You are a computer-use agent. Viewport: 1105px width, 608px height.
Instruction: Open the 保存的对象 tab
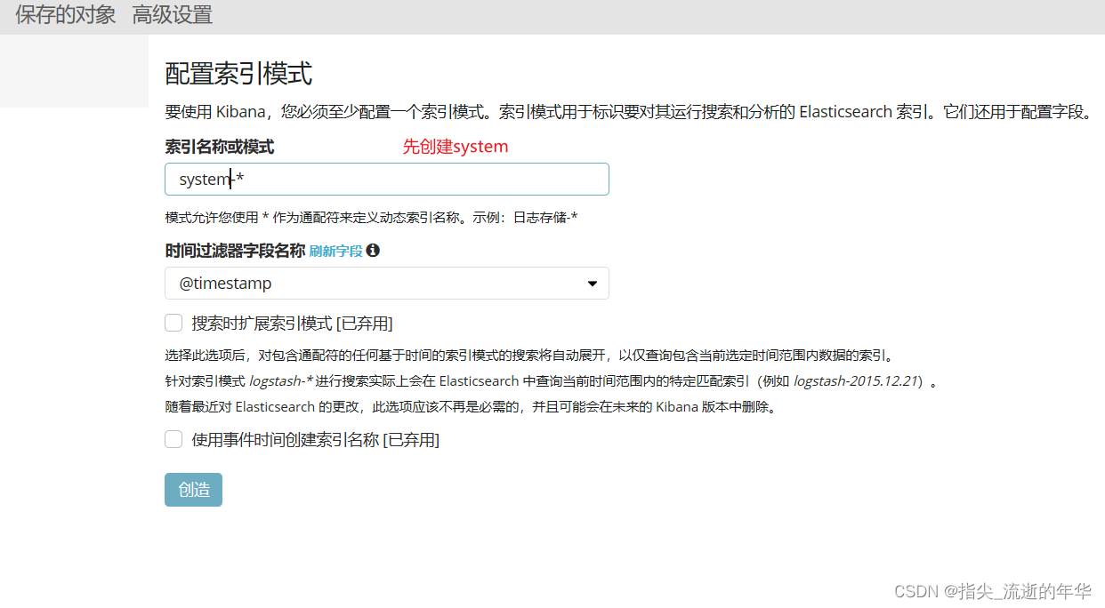click(x=65, y=15)
